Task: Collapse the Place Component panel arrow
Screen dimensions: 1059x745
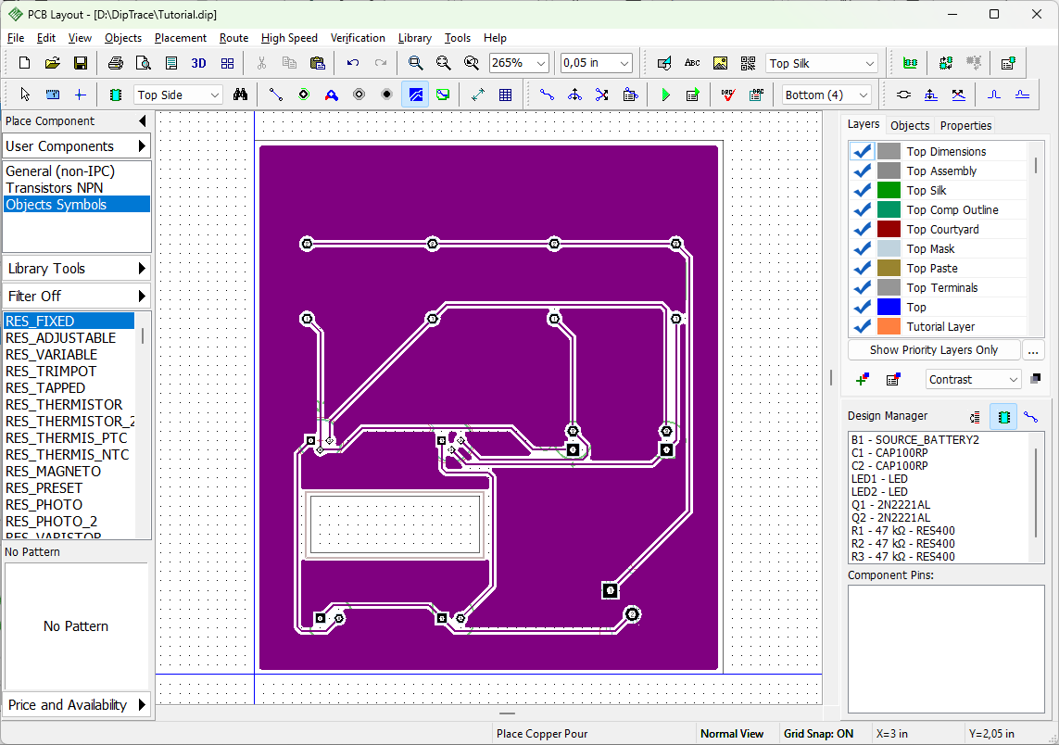Action: [x=143, y=120]
